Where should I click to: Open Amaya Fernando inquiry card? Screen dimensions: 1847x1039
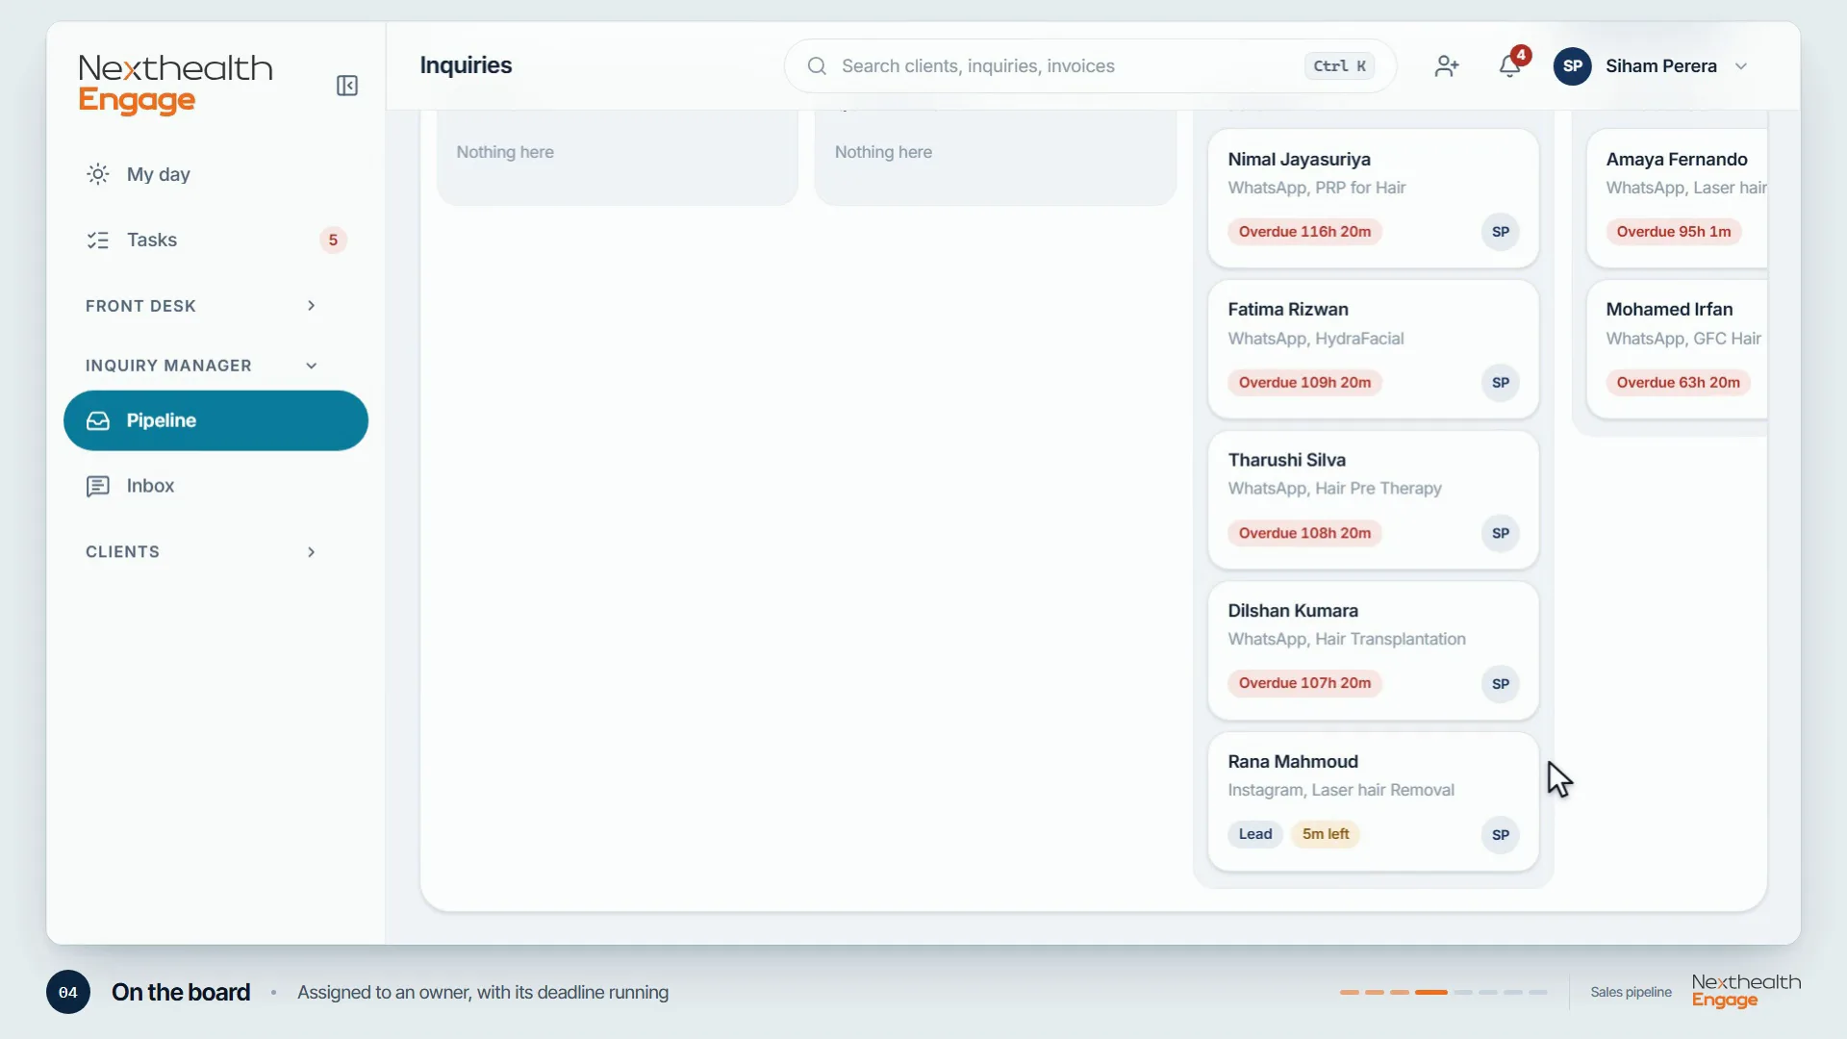pos(1677,198)
